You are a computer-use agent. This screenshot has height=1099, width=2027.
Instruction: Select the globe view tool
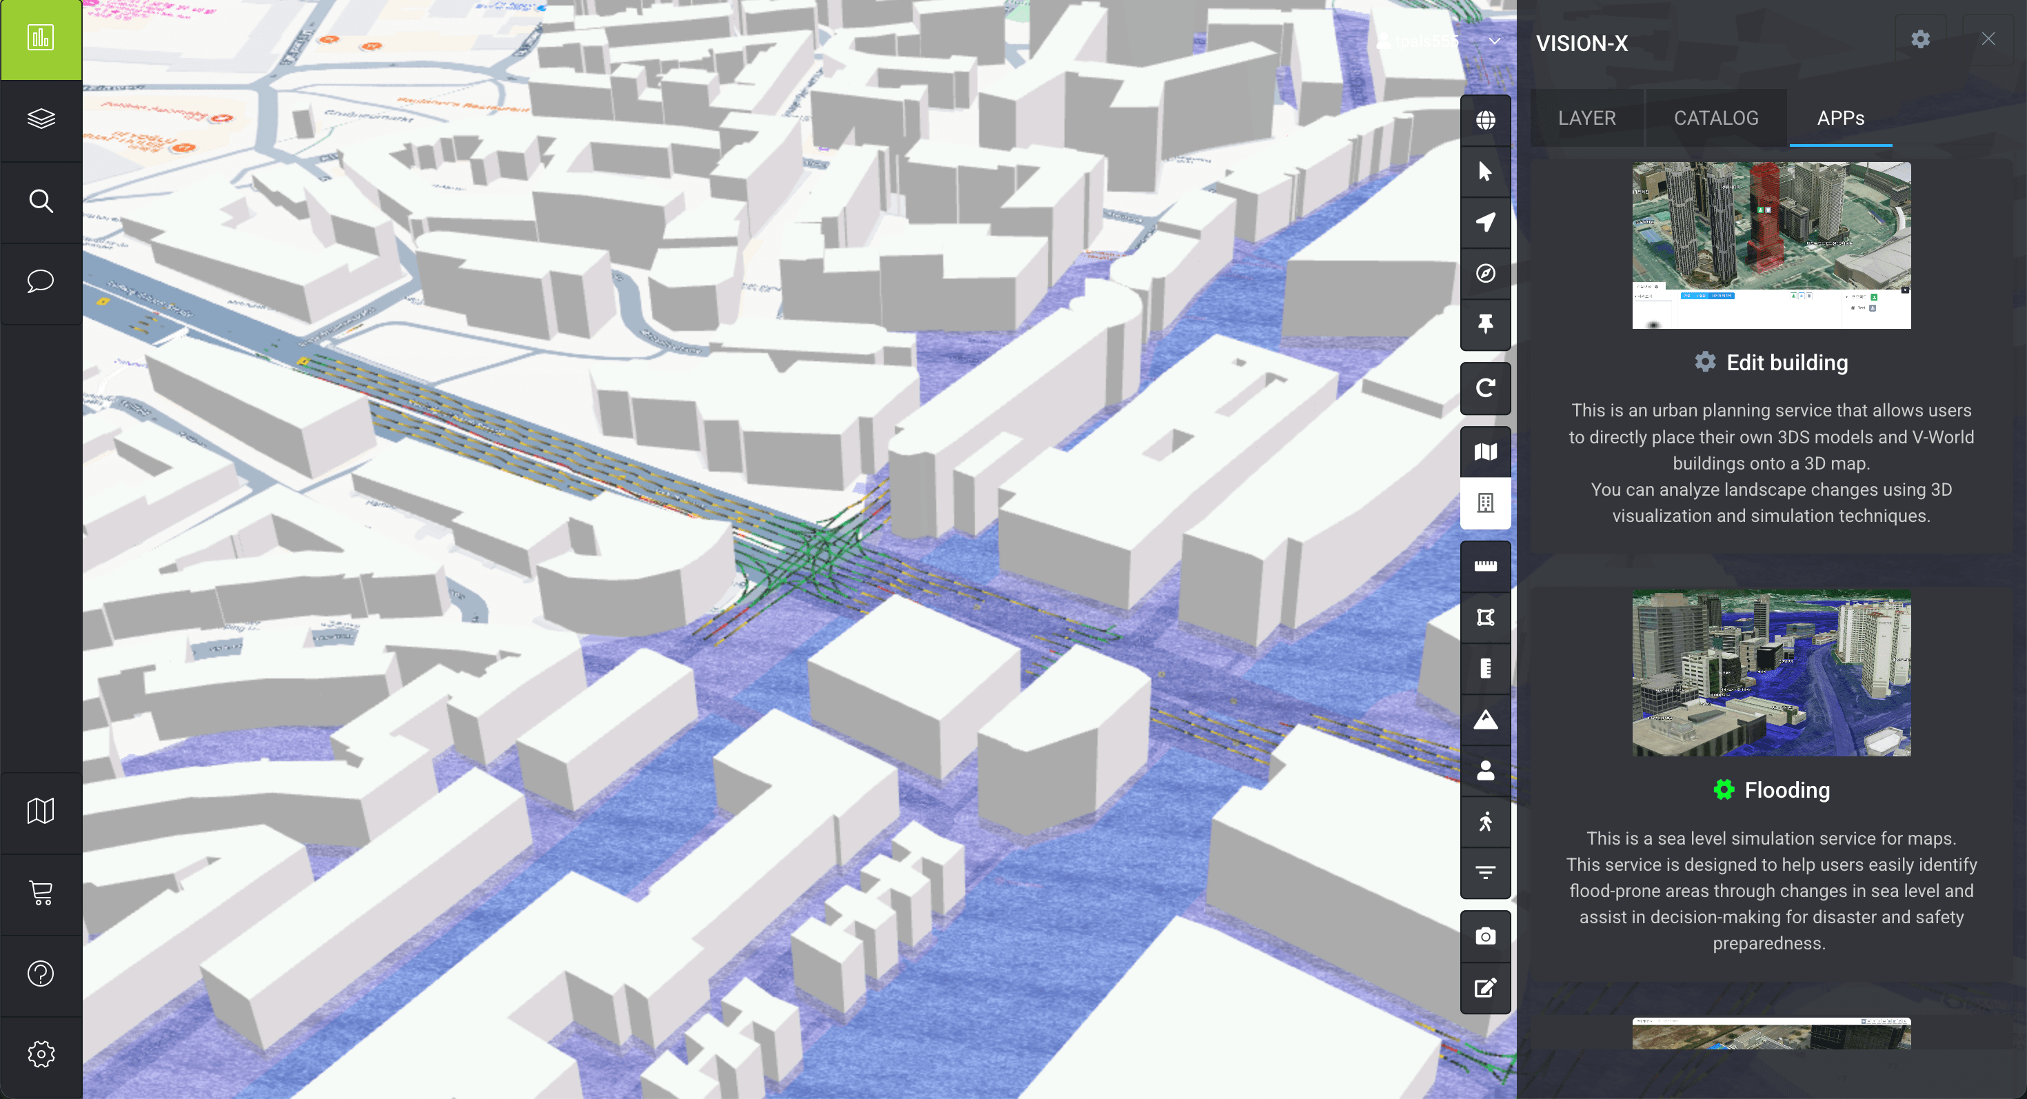tap(1486, 121)
